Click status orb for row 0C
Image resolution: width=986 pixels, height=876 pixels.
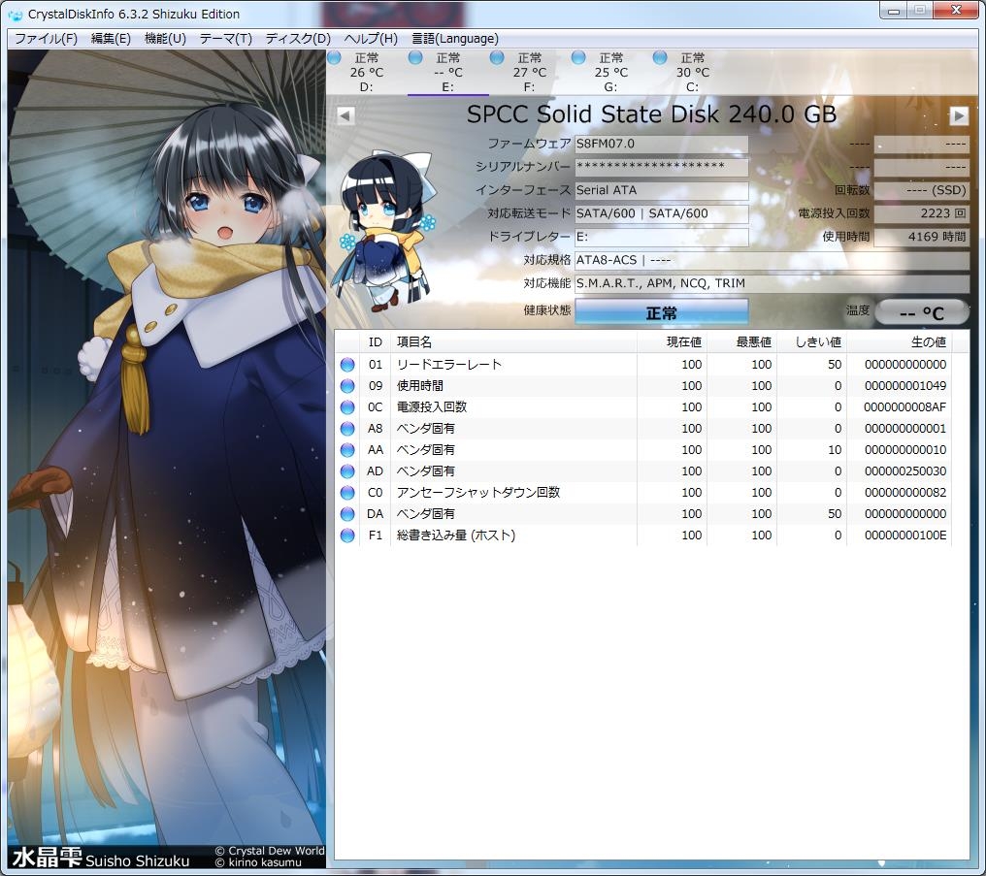347,407
